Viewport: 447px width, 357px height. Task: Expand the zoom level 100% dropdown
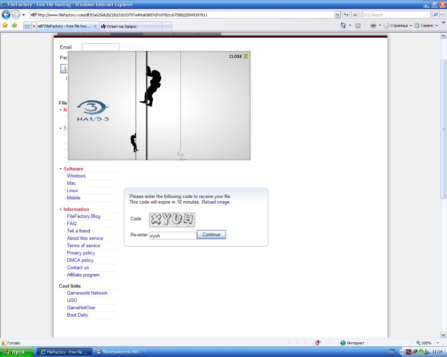point(438,343)
